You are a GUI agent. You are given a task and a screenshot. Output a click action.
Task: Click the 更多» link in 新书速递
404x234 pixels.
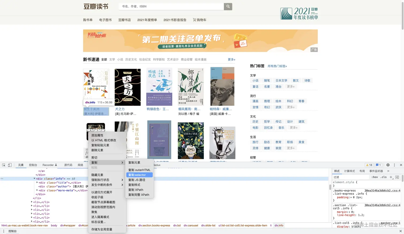pyautogui.click(x=232, y=59)
